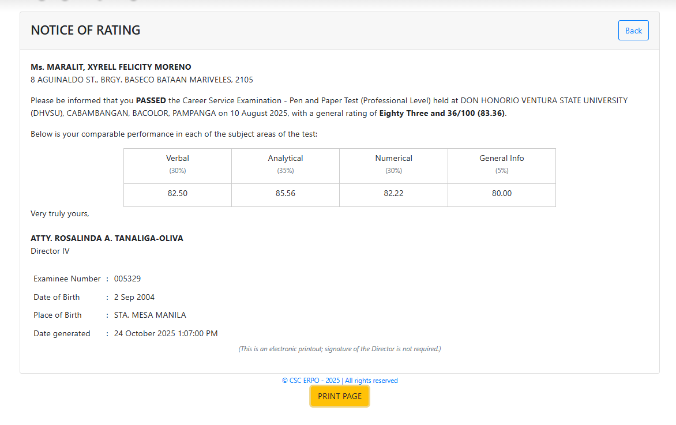
Task: Click the bold word PASSED
Action: click(x=151, y=100)
